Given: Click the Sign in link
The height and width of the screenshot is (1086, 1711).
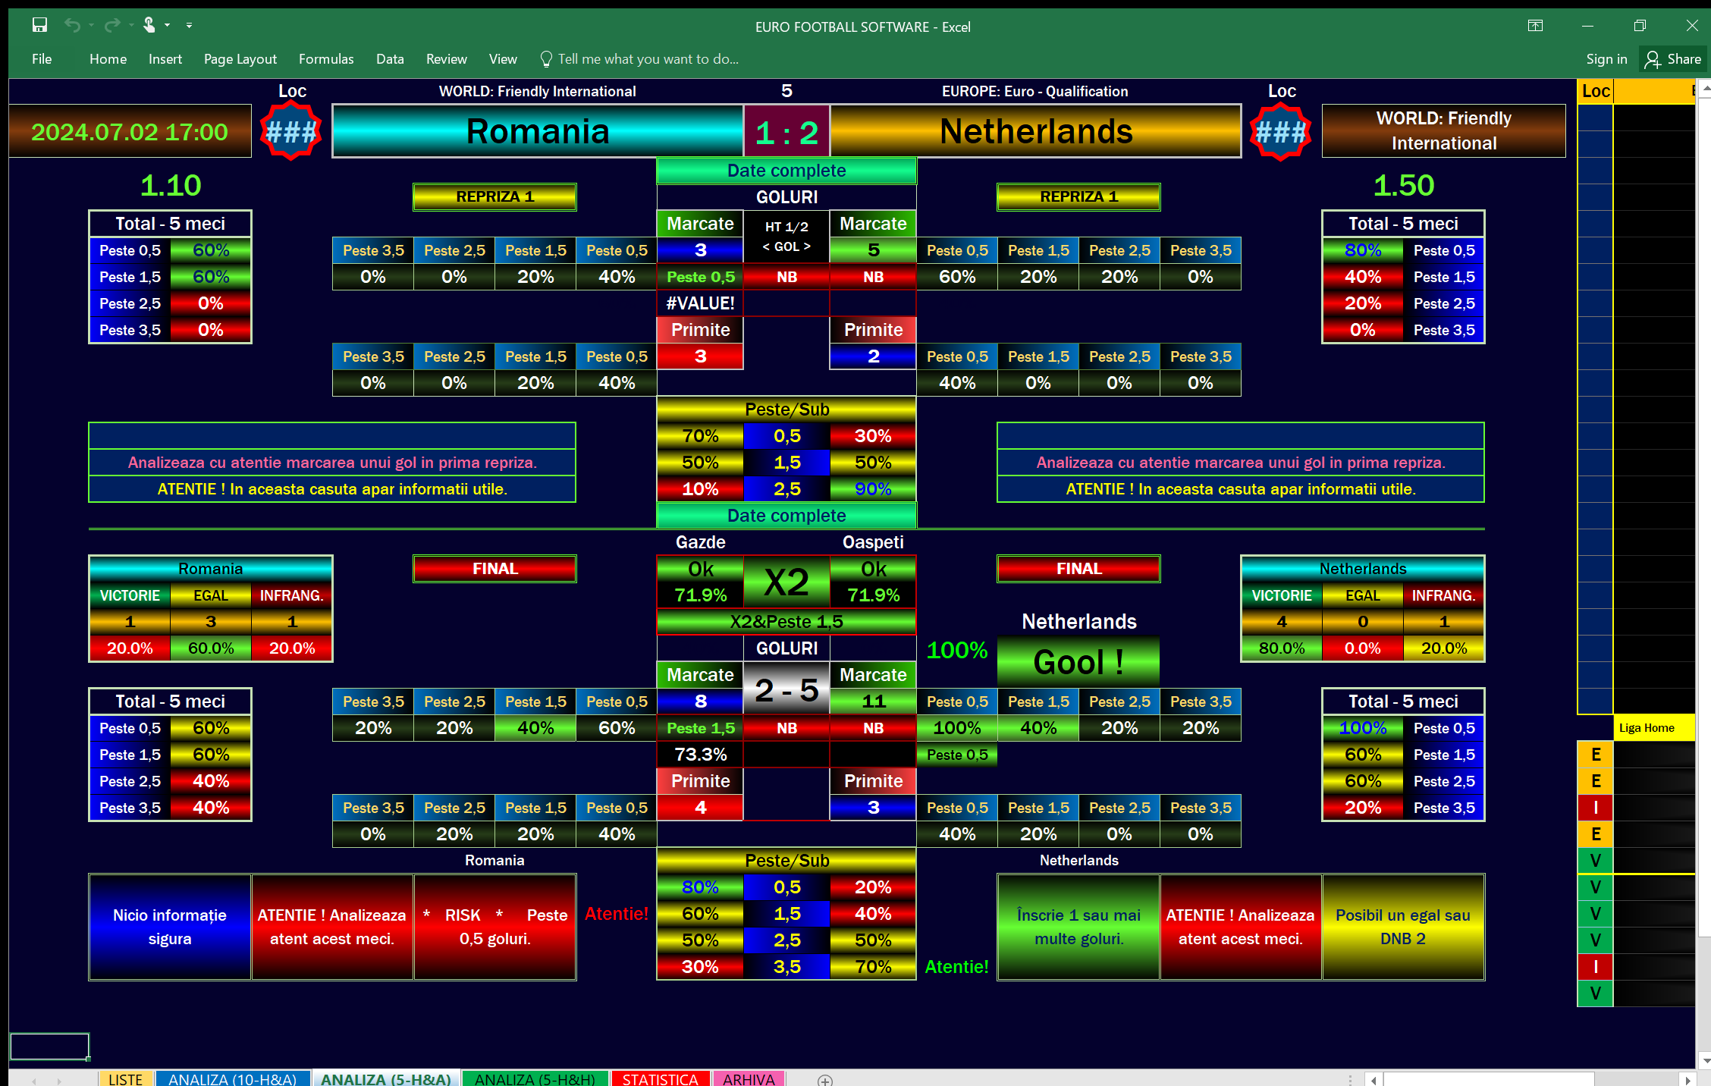Looking at the screenshot, I should point(1606,58).
